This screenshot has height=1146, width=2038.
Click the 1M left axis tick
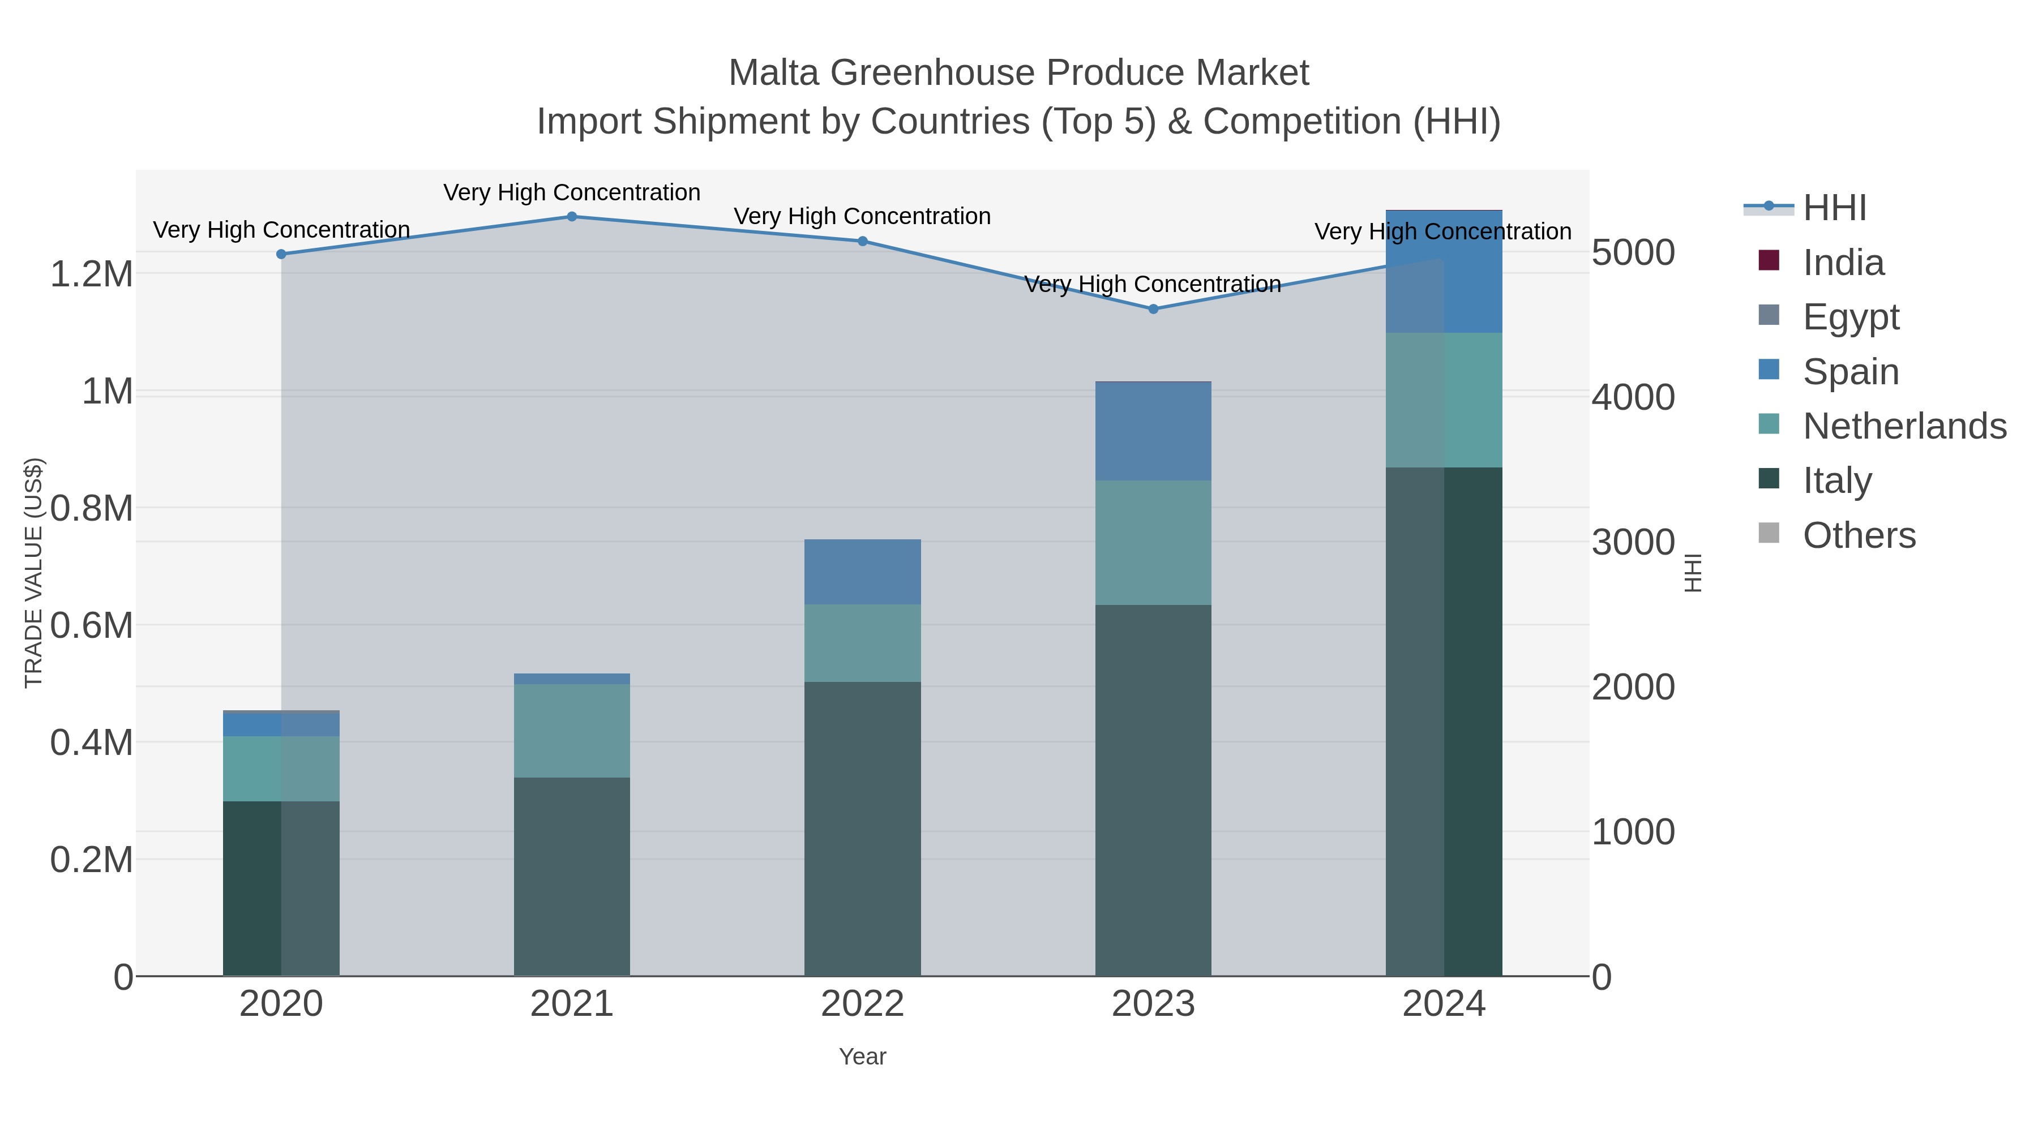(108, 392)
